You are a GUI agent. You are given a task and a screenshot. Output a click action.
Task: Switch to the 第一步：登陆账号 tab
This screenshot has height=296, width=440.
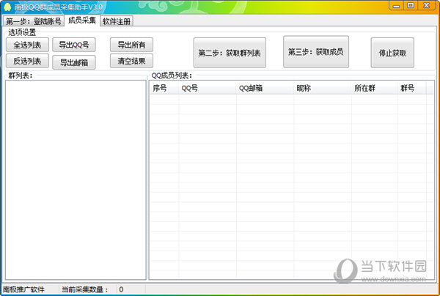[34, 21]
